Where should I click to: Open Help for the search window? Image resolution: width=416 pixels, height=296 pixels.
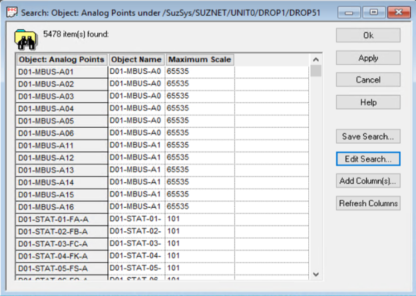pos(367,102)
